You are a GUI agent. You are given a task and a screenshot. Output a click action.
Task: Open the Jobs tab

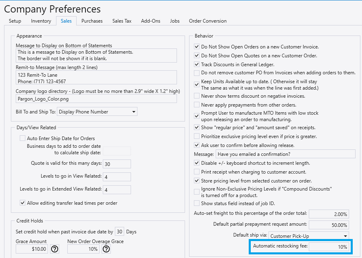pyautogui.click(x=175, y=21)
